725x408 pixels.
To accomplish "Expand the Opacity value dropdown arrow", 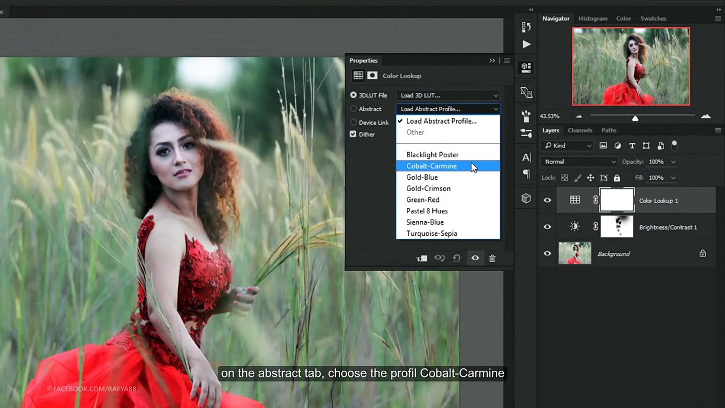I will point(673,162).
